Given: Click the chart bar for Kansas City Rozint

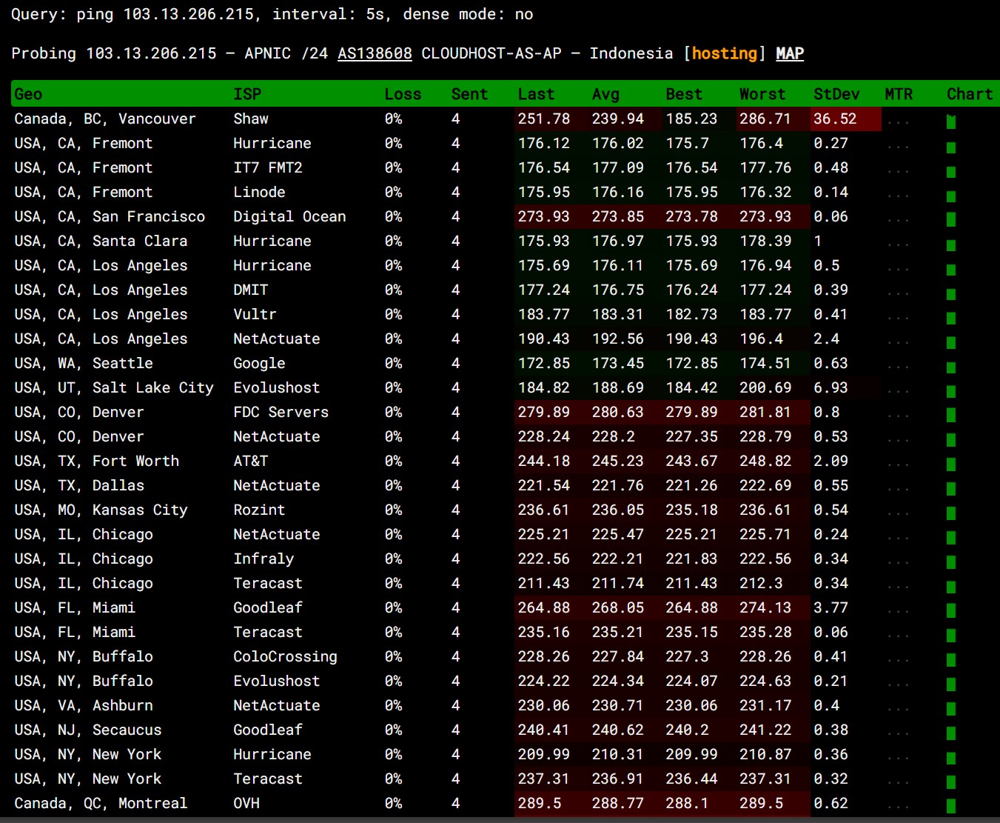Looking at the screenshot, I should pos(951,513).
